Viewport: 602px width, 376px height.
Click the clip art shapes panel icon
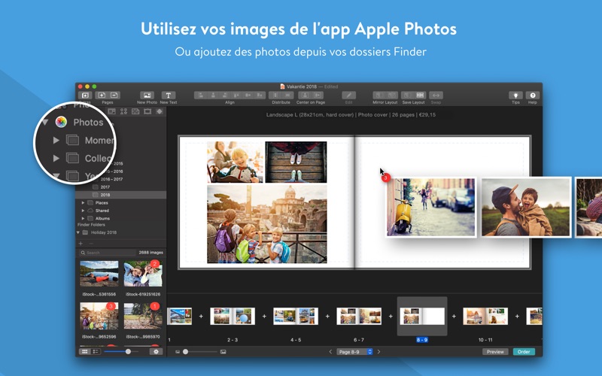point(123,111)
